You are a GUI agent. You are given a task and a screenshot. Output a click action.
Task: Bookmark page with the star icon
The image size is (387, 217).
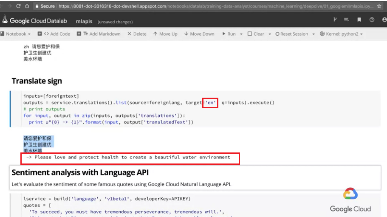click(x=379, y=6)
